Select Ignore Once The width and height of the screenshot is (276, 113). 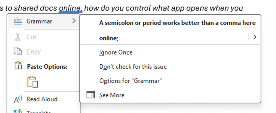116,52
